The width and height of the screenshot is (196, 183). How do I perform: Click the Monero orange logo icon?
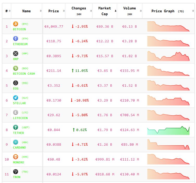[16, 157]
